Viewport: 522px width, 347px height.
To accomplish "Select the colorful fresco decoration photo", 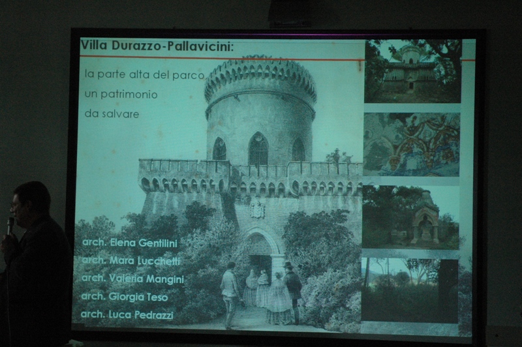I will tap(412, 144).
